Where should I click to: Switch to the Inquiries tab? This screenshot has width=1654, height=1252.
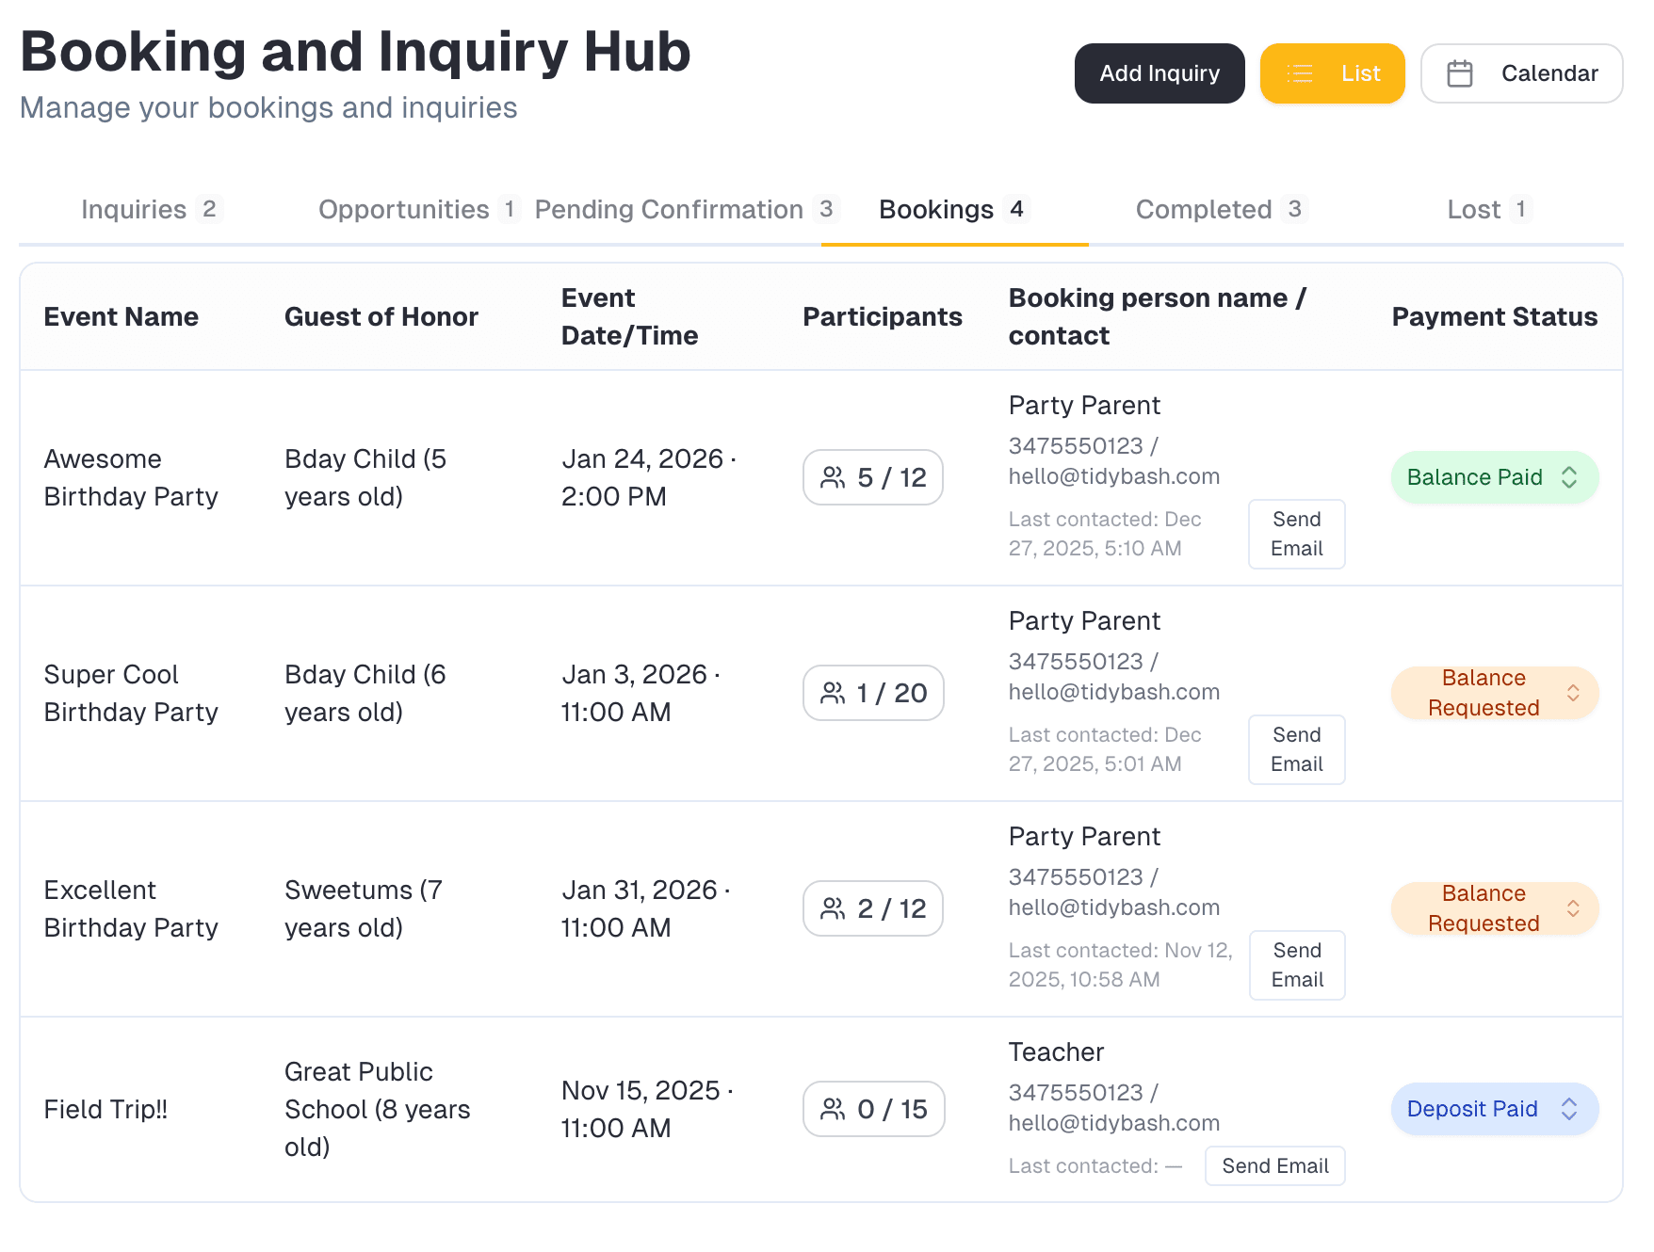click(x=150, y=209)
